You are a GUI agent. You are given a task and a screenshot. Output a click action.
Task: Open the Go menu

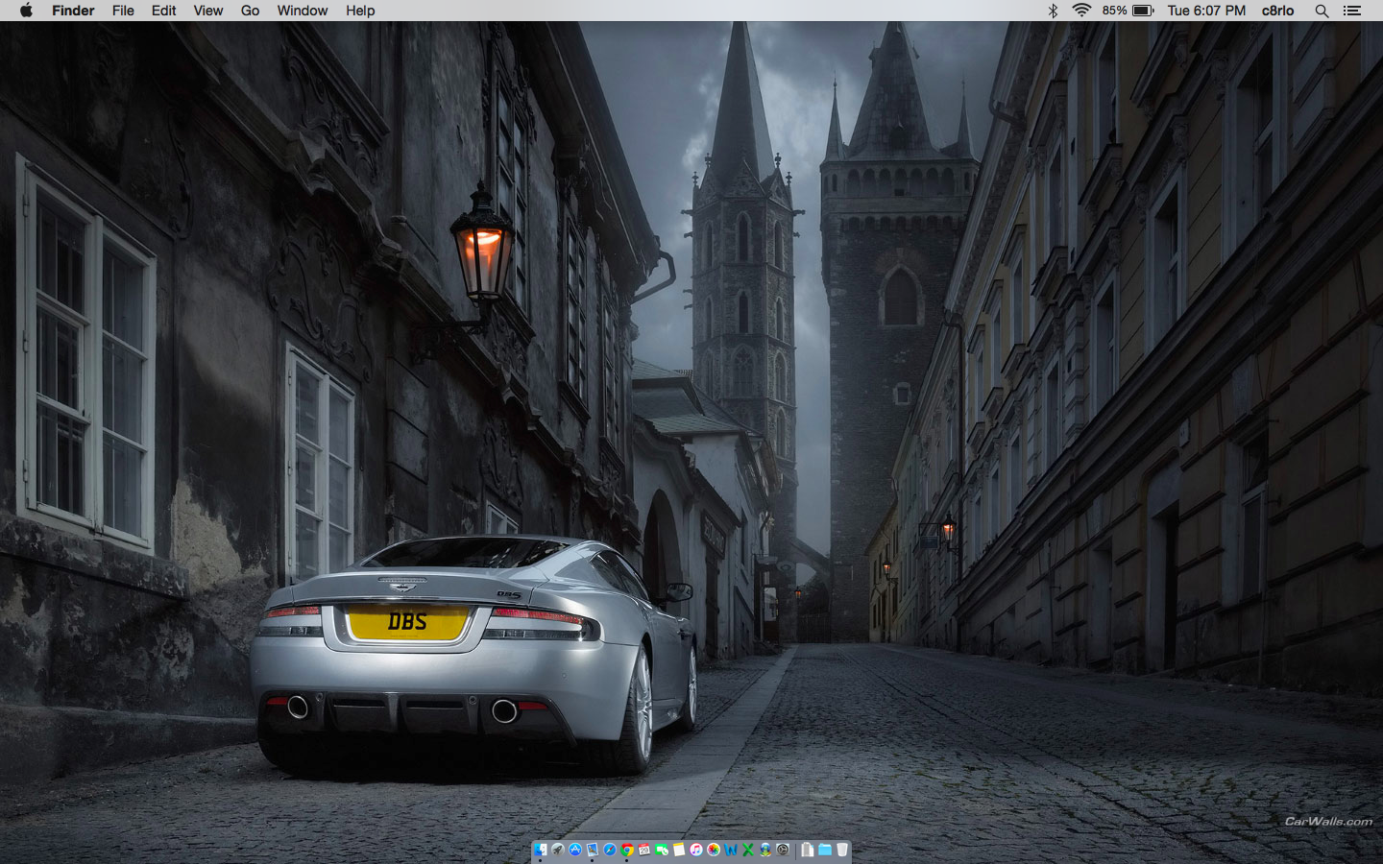pyautogui.click(x=251, y=11)
